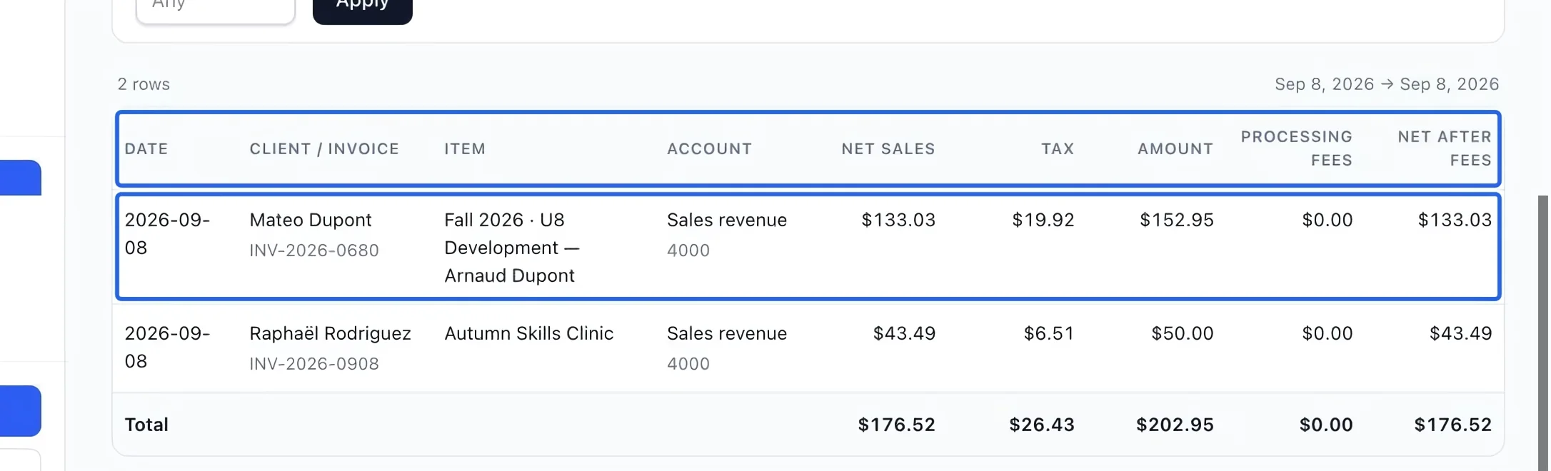Click amount value $152.95

point(1177,220)
